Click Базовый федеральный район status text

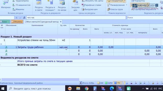[29, 83]
